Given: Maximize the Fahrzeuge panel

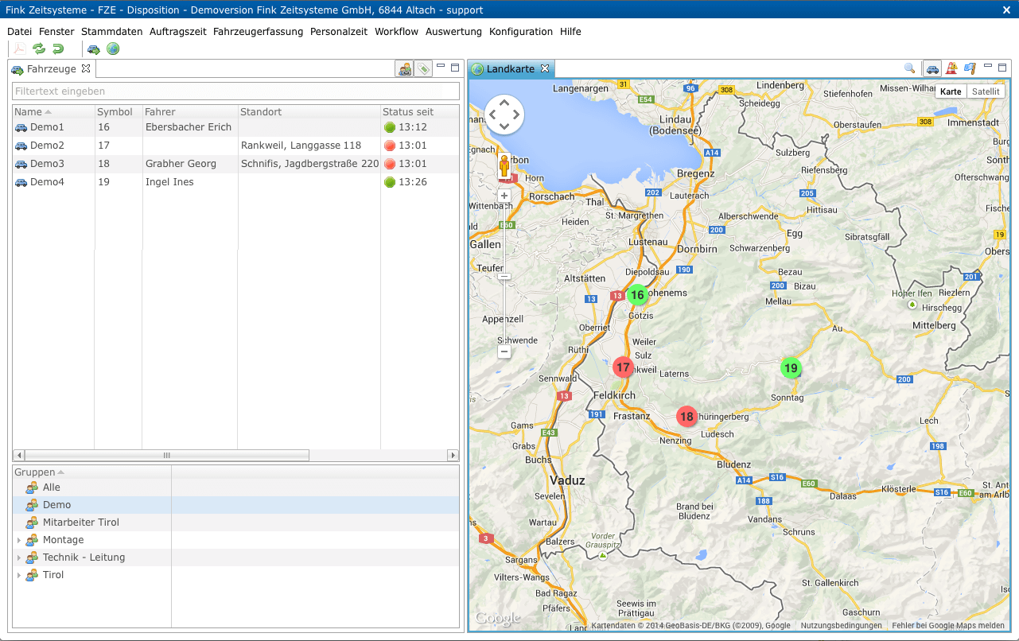Looking at the screenshot, I should tap(455, 68).
